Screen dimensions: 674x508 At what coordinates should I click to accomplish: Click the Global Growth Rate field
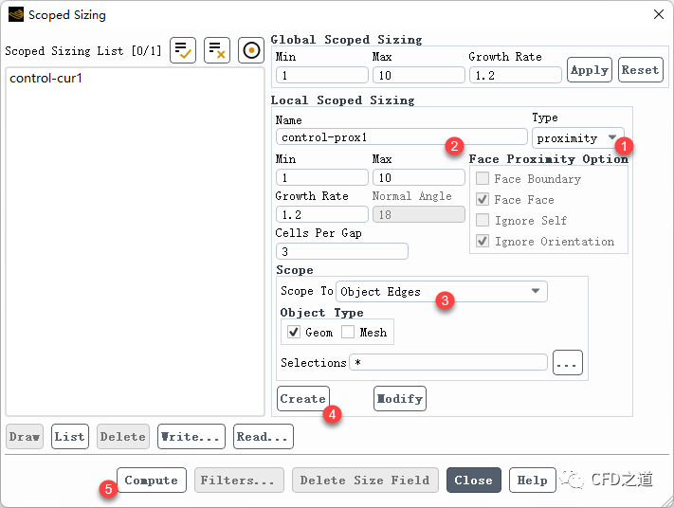515,75
